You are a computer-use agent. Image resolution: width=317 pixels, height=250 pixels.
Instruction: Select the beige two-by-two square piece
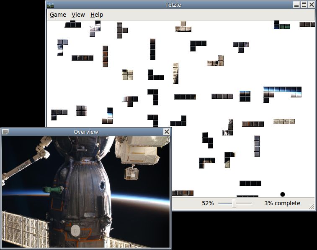point(128,75)
